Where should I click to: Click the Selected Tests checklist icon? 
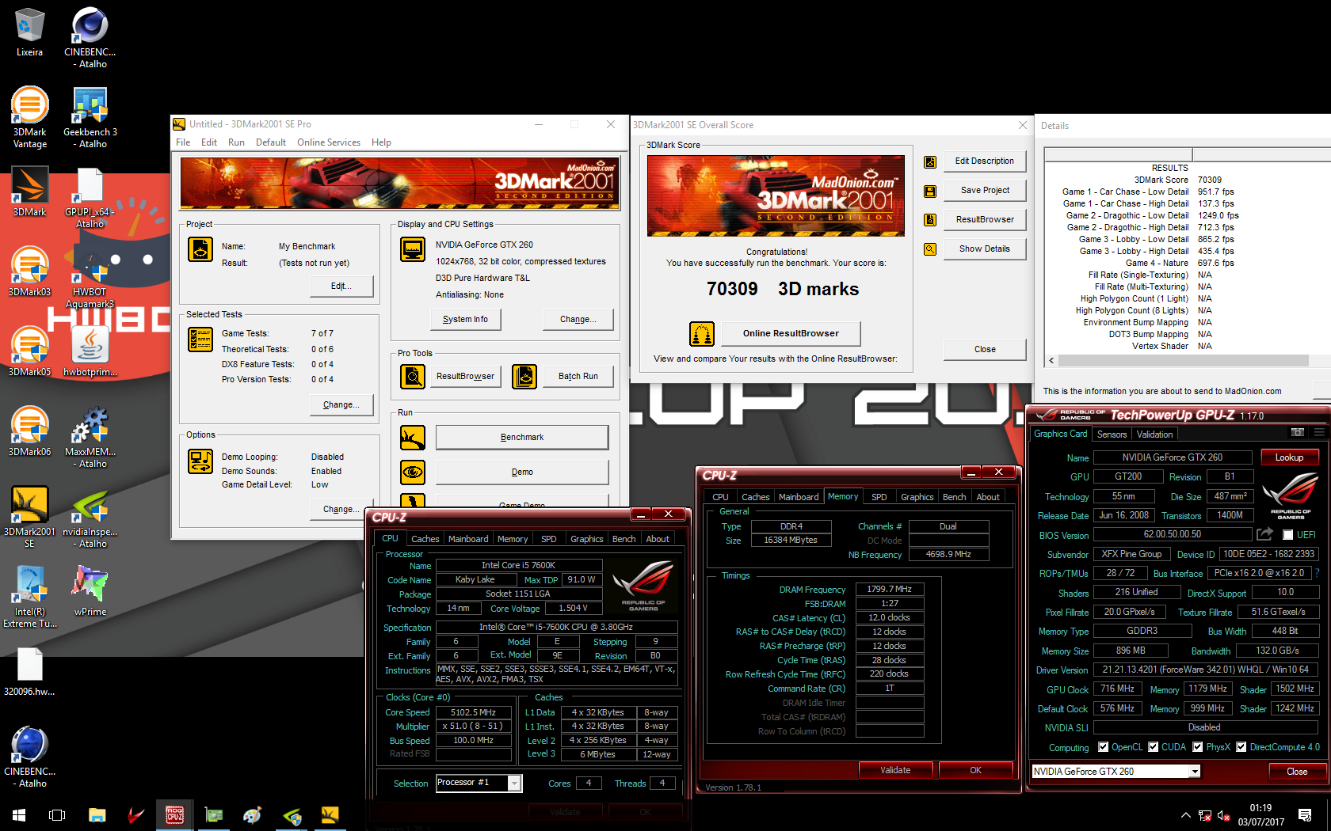pyautogui.click(x=200, y=340)
